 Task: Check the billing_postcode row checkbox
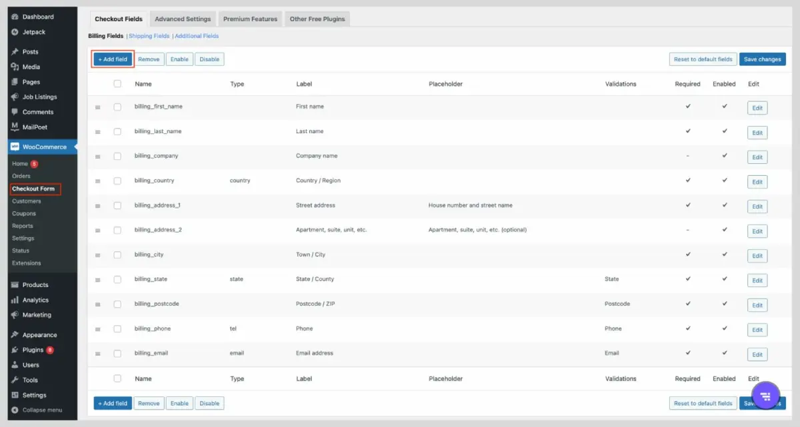pos(117,304)
